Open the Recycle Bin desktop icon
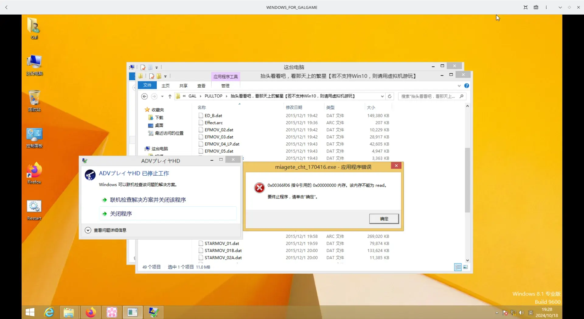Screen dimensions: 584x319 pyautogui.click(x=34, y=101)
